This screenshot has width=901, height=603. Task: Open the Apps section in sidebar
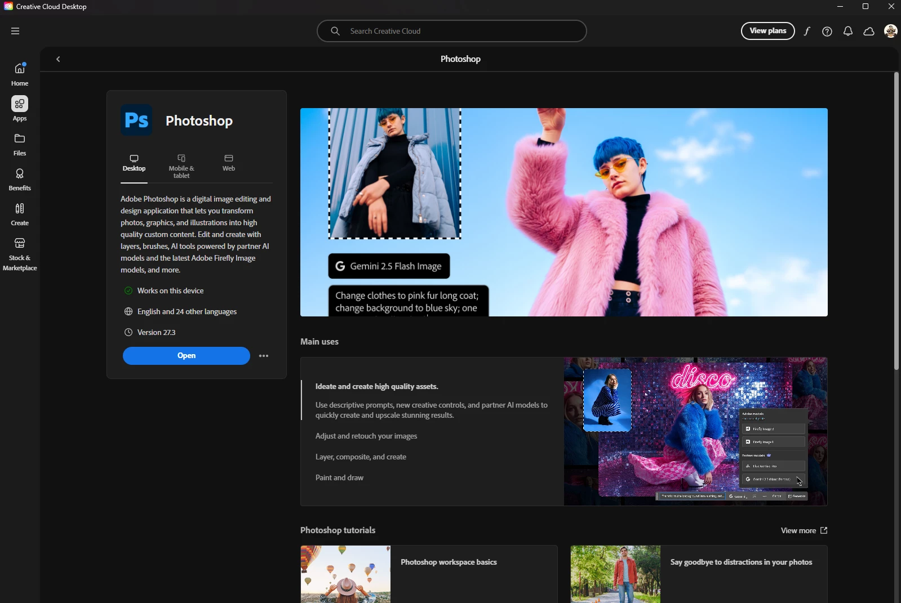coord(20,109)
